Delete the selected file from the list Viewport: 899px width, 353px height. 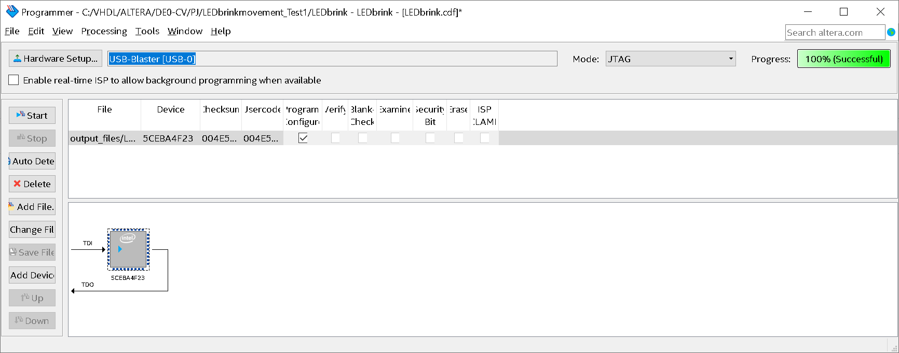[32, 184]
